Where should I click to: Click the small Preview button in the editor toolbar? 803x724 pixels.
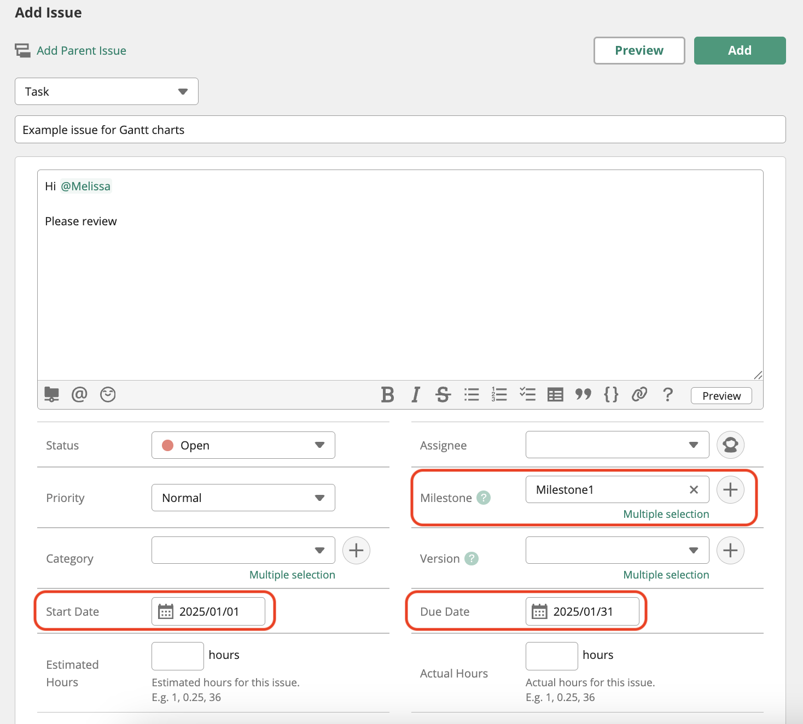tap(721, 396)
